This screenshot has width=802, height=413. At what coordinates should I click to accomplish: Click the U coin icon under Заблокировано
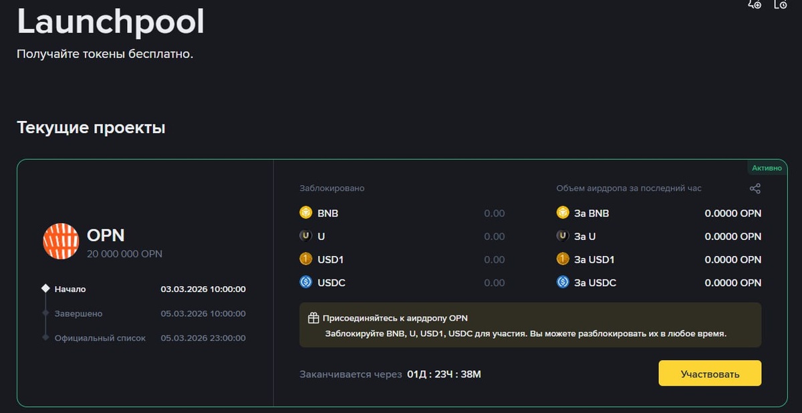click(305, 236)
